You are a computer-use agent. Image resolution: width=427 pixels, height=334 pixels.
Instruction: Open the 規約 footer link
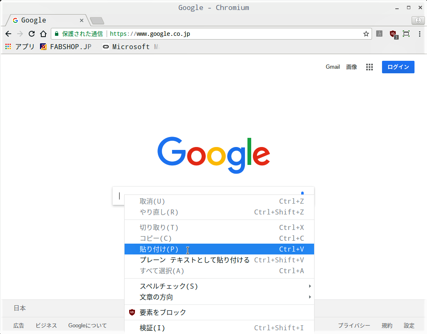(387, 326)
